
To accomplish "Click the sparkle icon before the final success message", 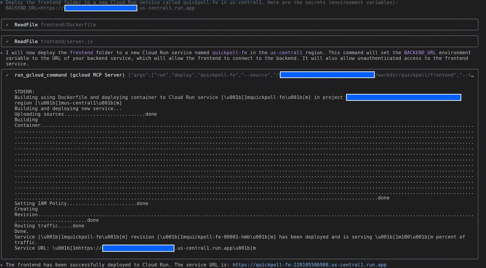I will [2, 265].
